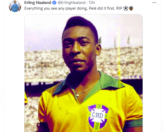Image resolution: width=163 pixels, height=132 pixels.
Task: Click the tweet text about Pelé
Action: point(73,8)
